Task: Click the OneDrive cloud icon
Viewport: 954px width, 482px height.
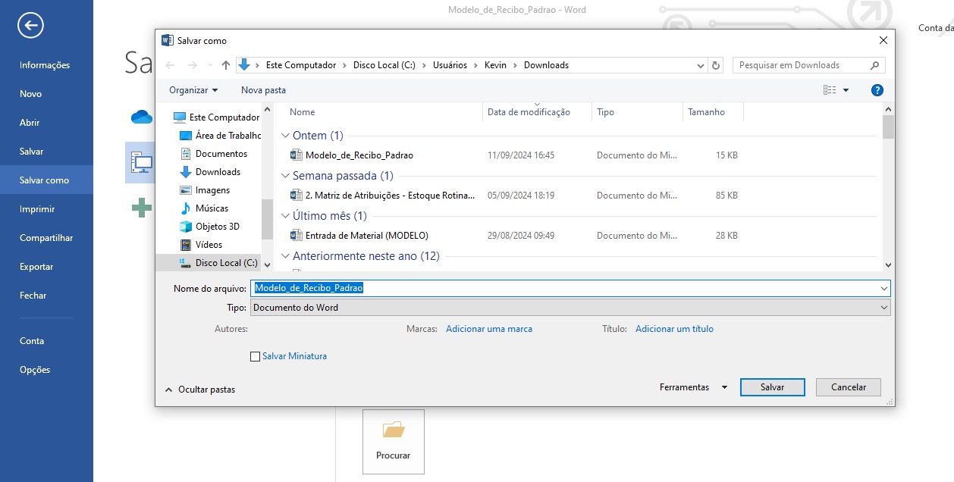Action: tap(141, 117)
